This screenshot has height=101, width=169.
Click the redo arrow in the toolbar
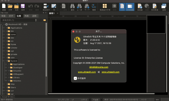click(37, 6)
